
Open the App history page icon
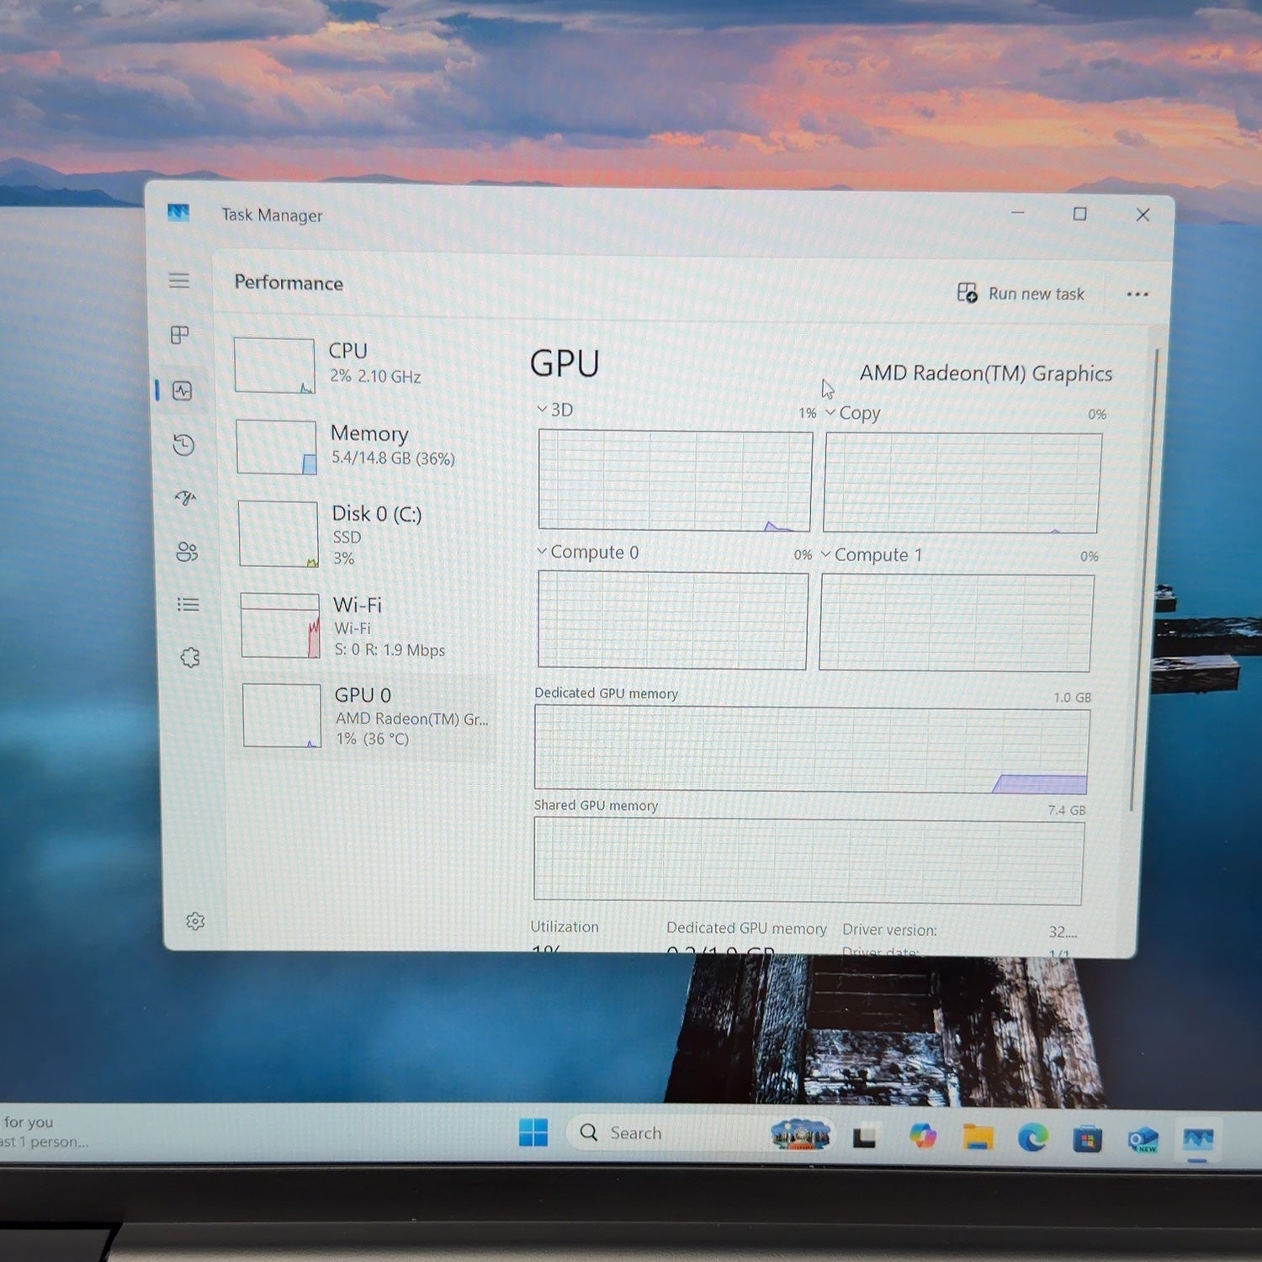coord(183,444)
